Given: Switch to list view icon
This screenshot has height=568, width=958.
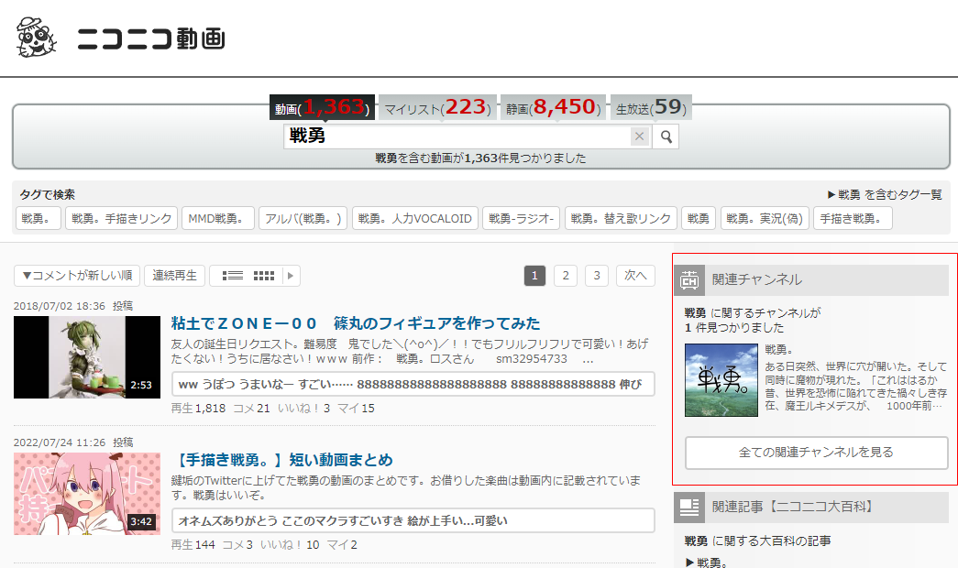Looking at the screenshot, I should (232, 276).
